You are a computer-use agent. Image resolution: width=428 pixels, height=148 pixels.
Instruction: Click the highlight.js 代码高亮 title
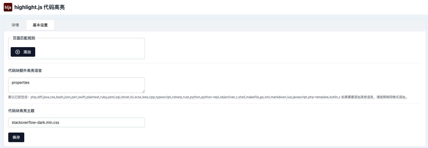coord(39,7)
